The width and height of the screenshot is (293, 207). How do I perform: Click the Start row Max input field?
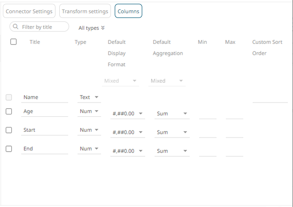pos(234,132)
